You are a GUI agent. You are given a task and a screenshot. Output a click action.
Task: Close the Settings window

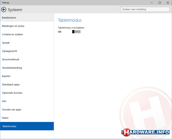168,3
